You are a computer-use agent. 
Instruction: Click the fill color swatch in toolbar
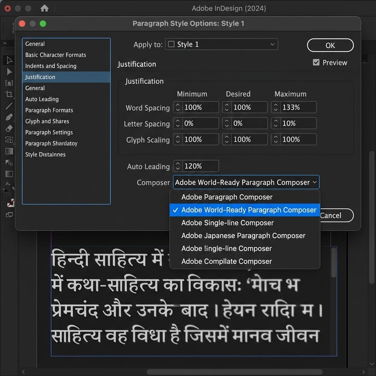(6, 198)
